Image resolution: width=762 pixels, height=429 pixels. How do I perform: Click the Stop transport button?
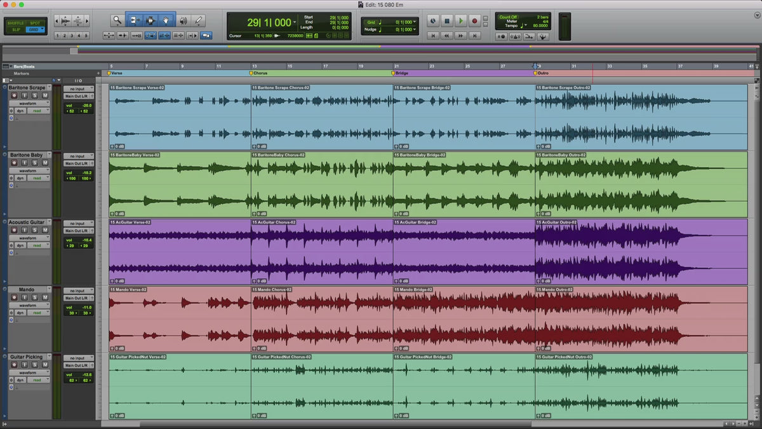(447, 21)
